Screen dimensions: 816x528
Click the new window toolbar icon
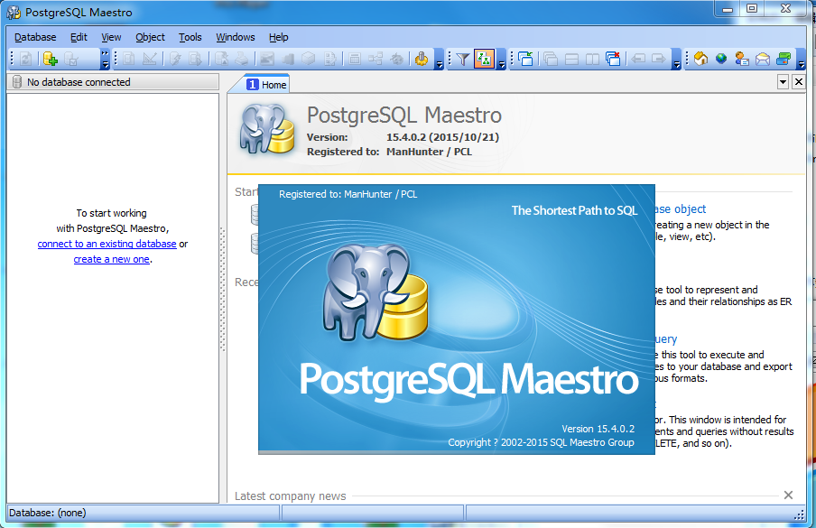coord(525,59)
